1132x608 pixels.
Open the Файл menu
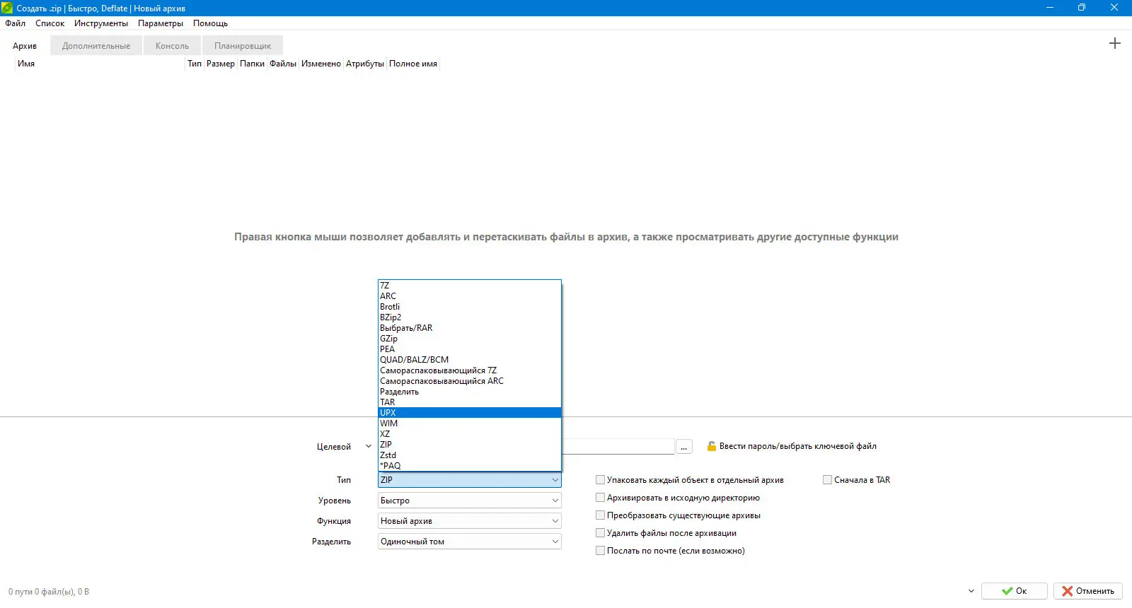tap(15, 23)
